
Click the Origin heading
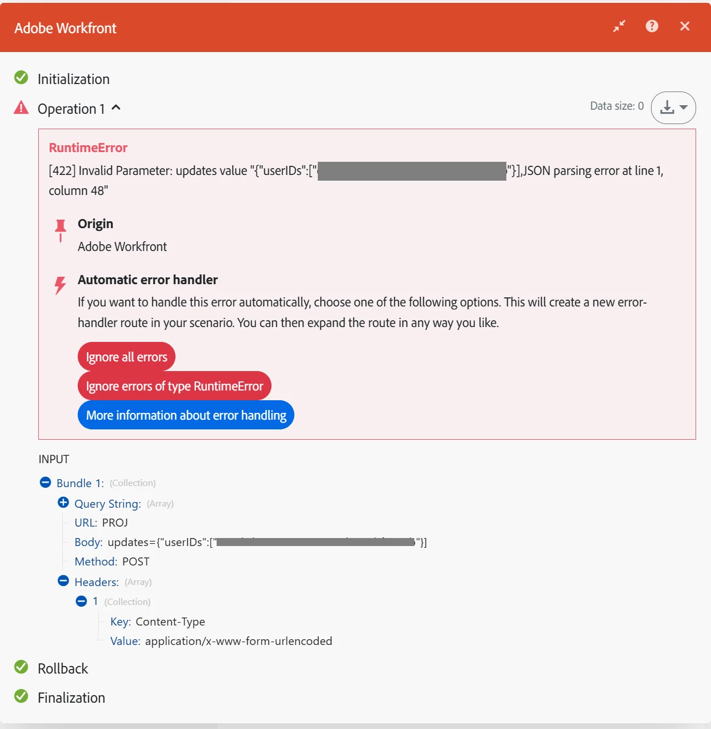click(95, 224)
